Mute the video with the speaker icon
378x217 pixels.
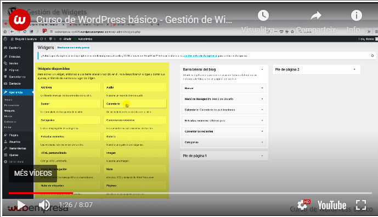44,205
